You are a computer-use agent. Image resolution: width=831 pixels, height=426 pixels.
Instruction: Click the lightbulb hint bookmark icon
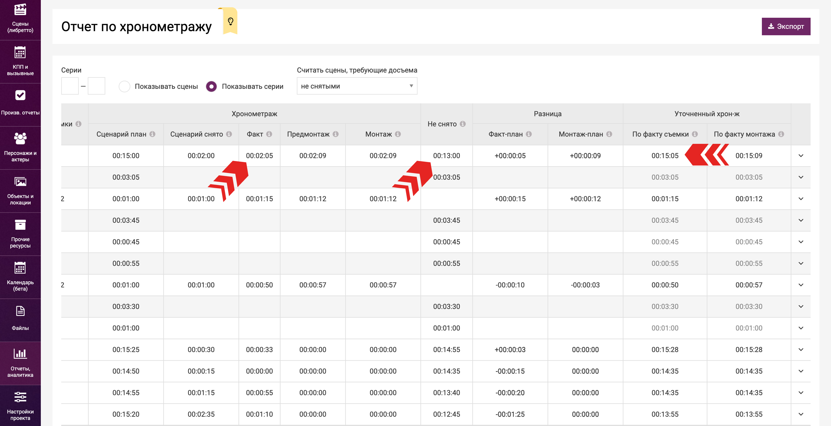(x=230, y=21)
